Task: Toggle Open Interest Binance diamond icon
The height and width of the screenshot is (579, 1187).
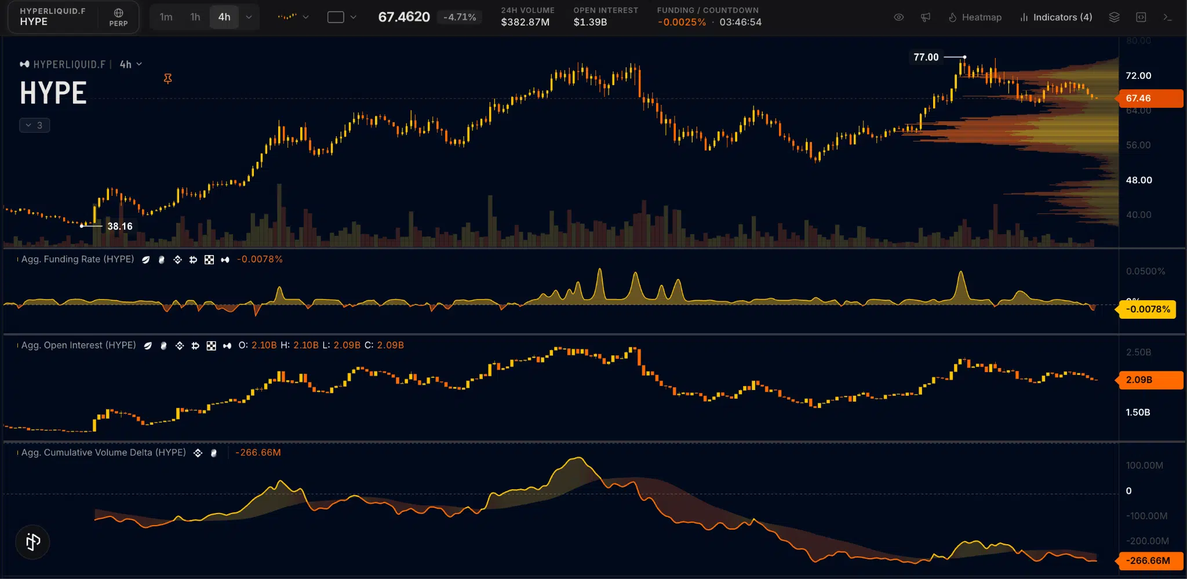Action: [x=180, y=345]
